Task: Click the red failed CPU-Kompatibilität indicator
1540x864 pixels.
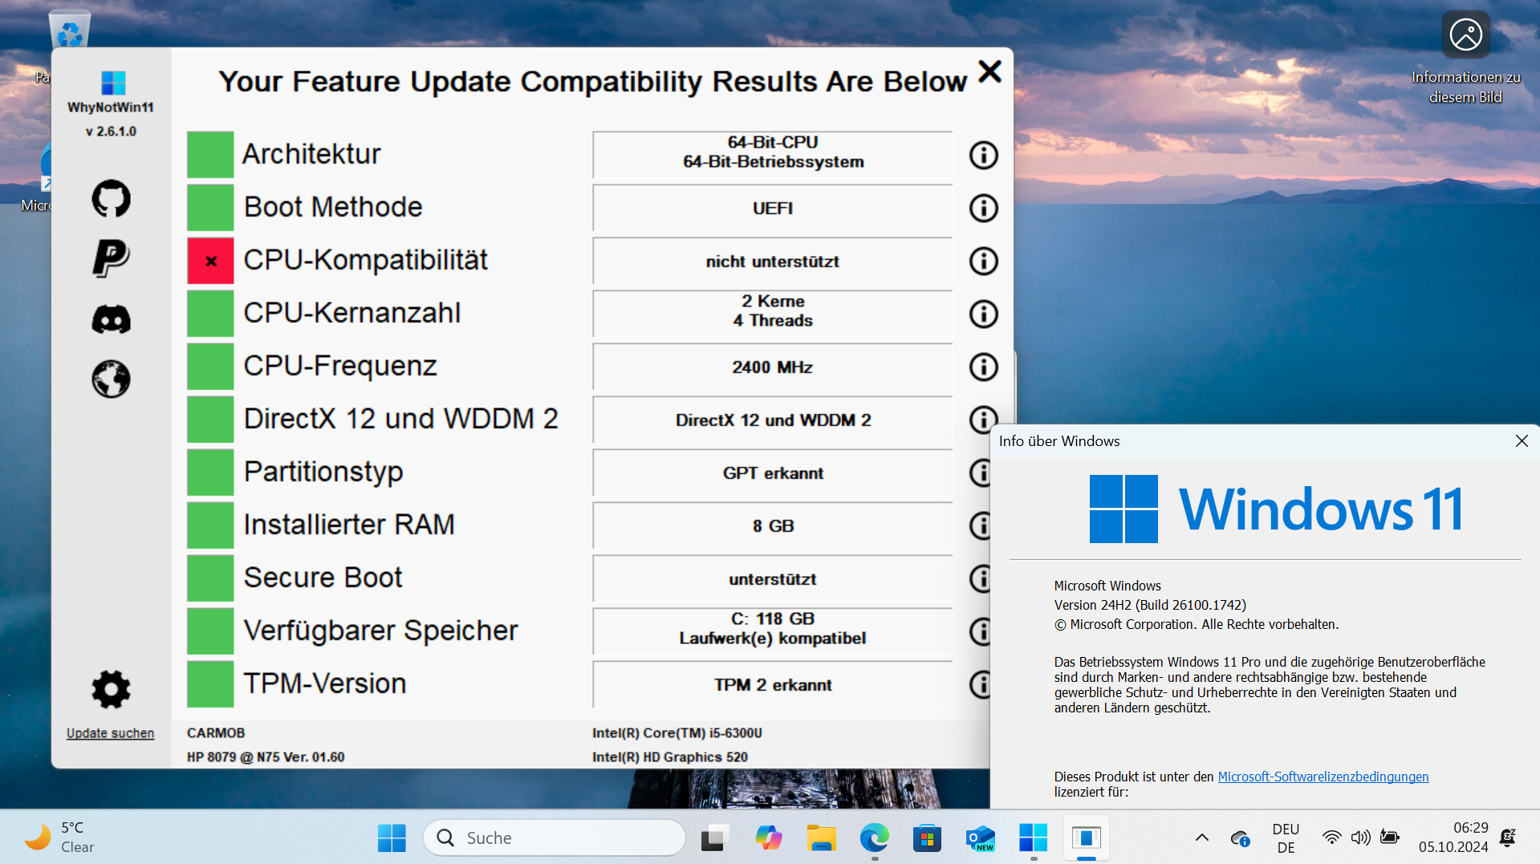Action: click(x=210, y=261)
